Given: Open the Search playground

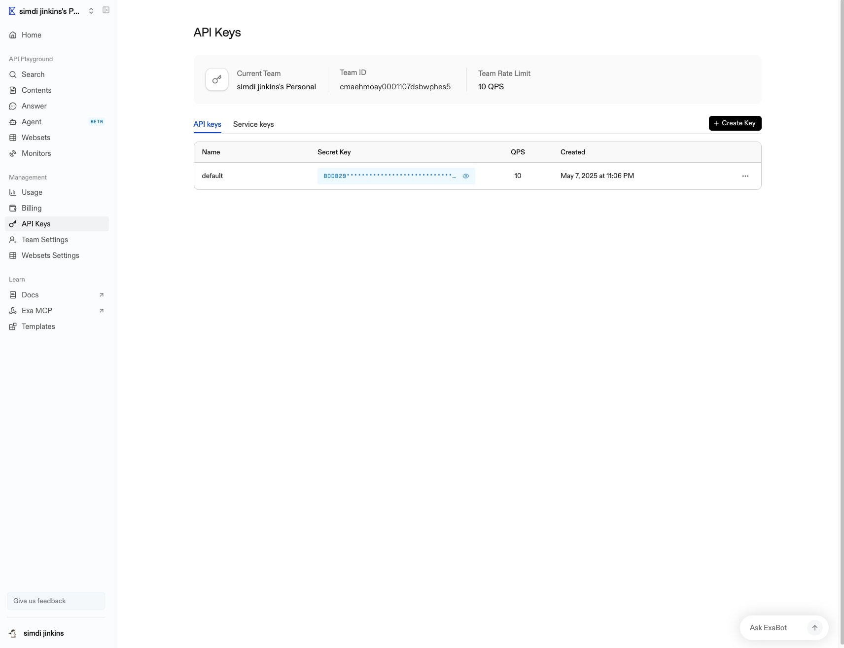Looking at the screenshot, I should (x=57, y=74).
